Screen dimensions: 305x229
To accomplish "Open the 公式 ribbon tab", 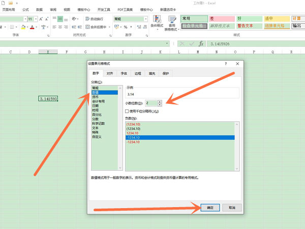I will 25,10.
